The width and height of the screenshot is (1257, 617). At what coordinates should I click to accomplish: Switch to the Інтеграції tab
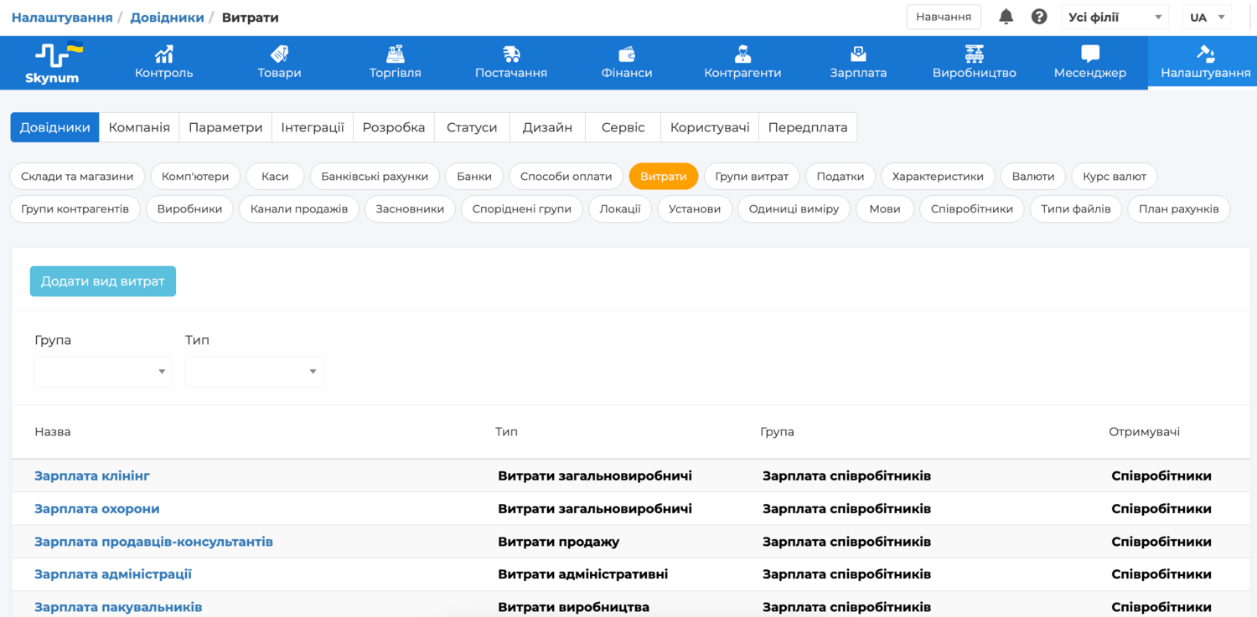pos(312,127)
